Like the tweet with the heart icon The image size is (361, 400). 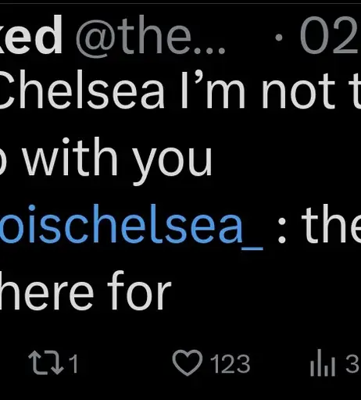tap(188, 362)
